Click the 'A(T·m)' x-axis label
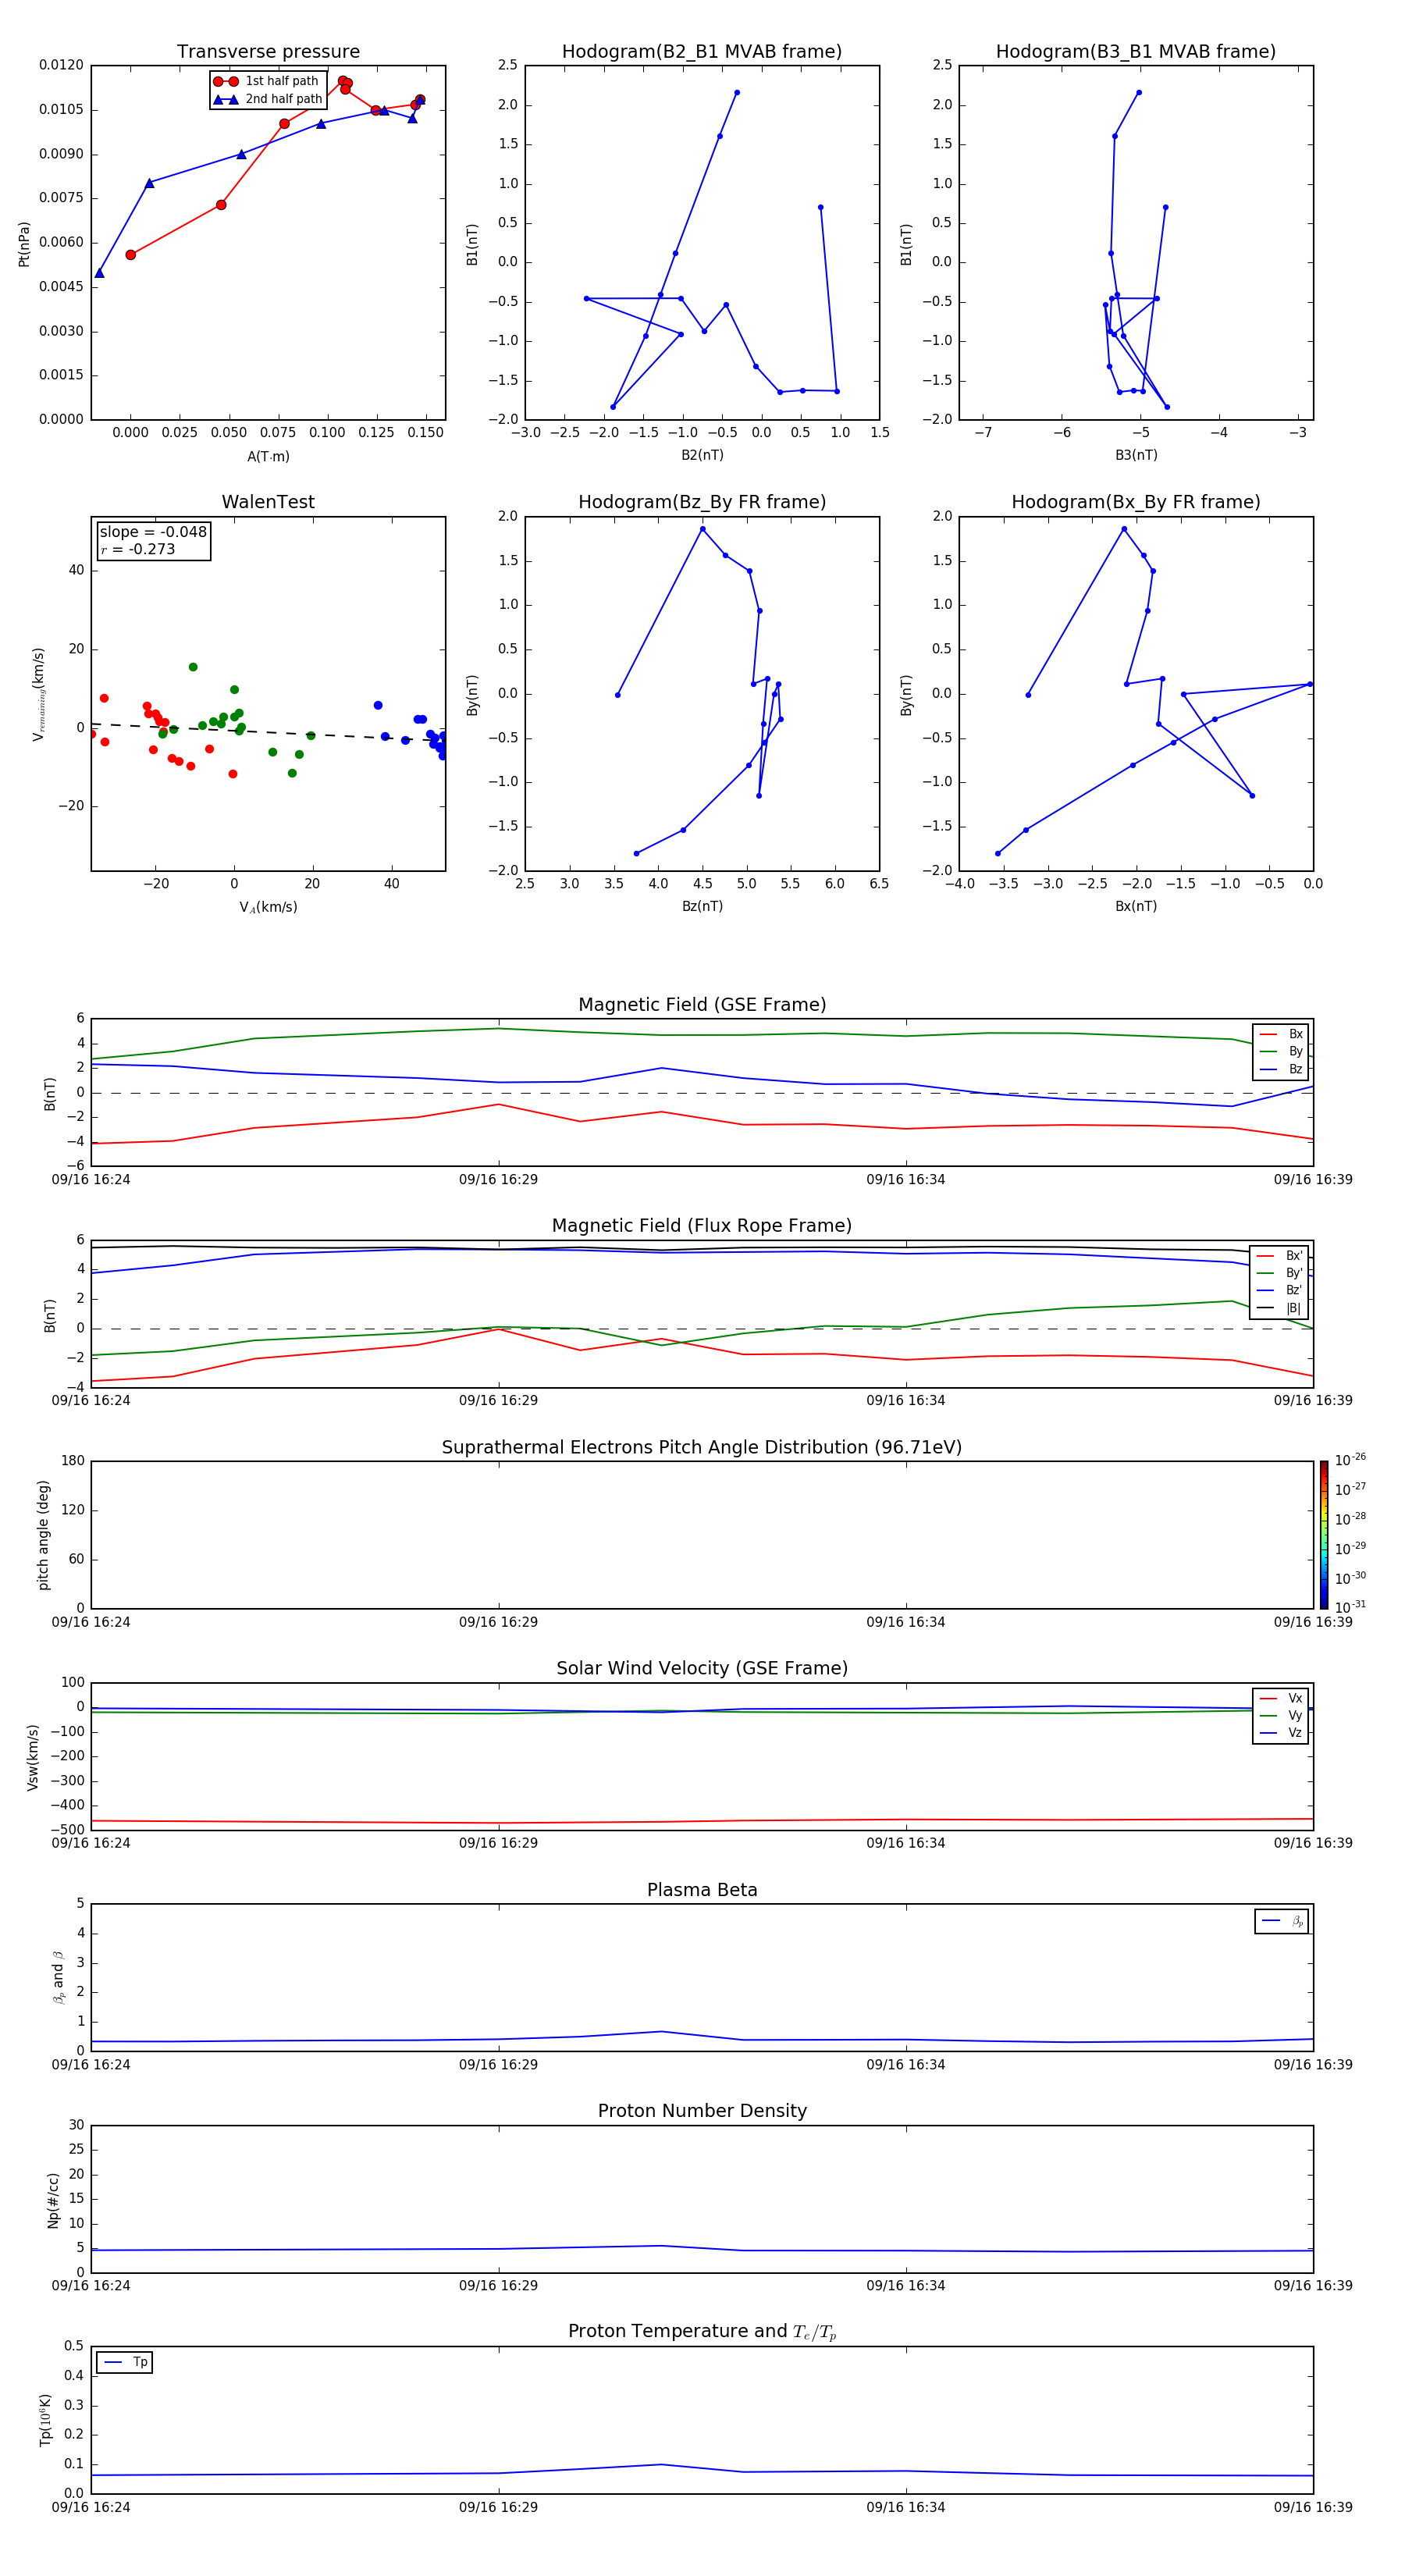The image size is (1405, 2576). (x=268, y=457)
